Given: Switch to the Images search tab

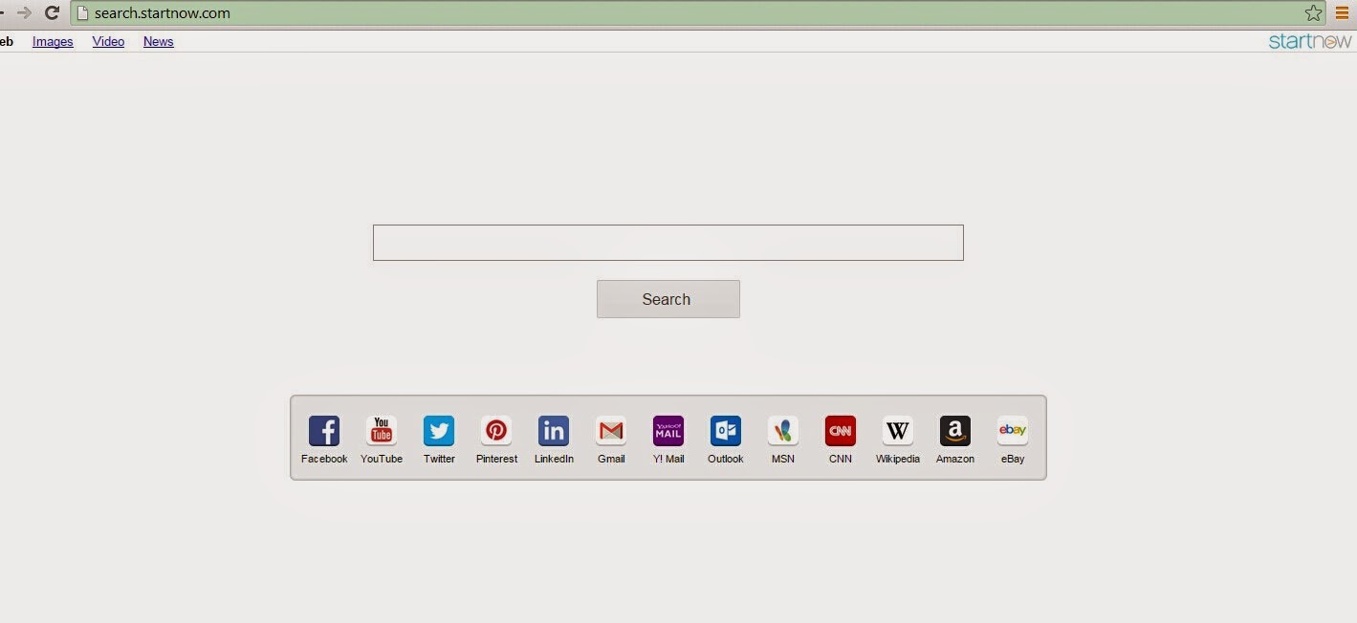Looking at the screenshot, I should pyautogui.click(x=53, y=41).
